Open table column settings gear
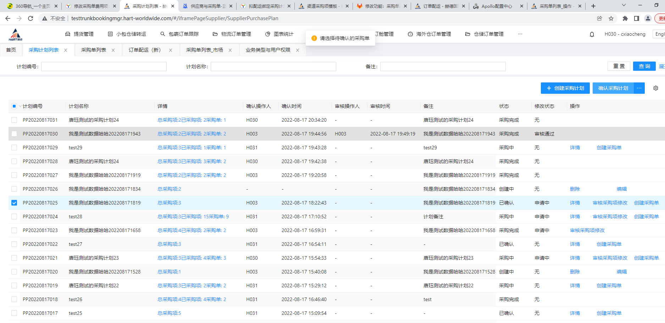Screen dimensions: 665x323 pos(656,88)
